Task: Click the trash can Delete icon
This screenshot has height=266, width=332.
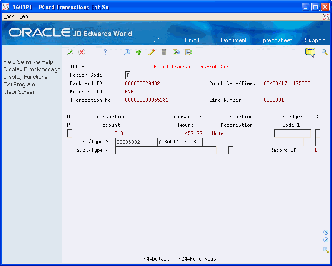Action: pyautogui.click(x=164, y=52)
